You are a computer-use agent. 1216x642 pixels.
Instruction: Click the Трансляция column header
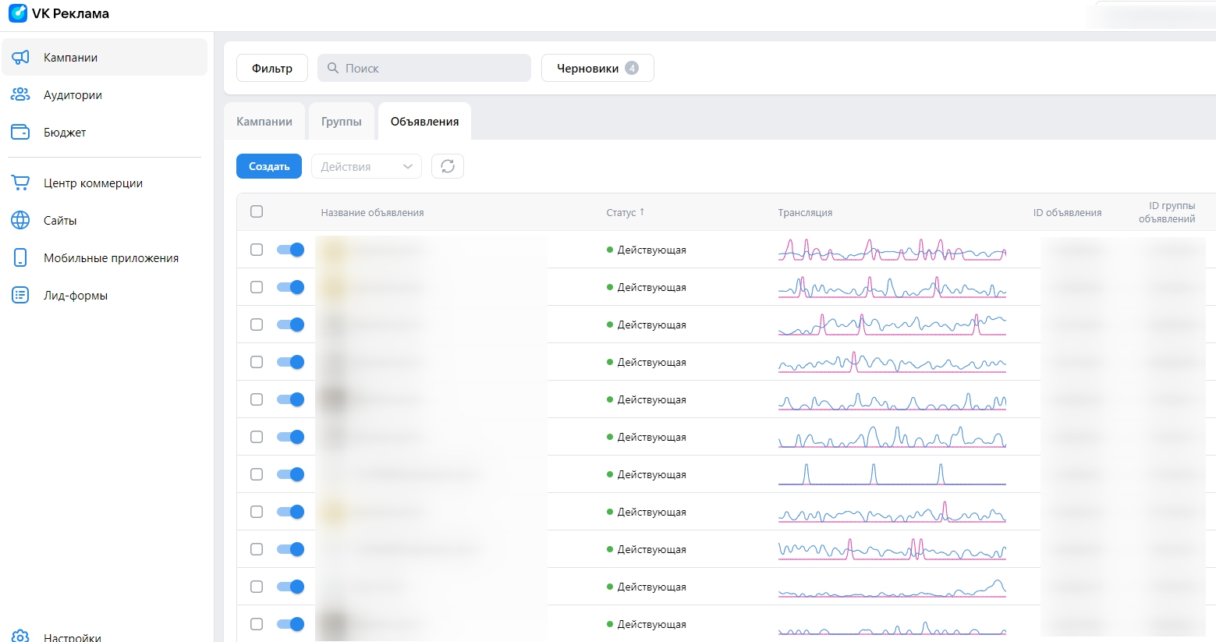pos(805,212)
